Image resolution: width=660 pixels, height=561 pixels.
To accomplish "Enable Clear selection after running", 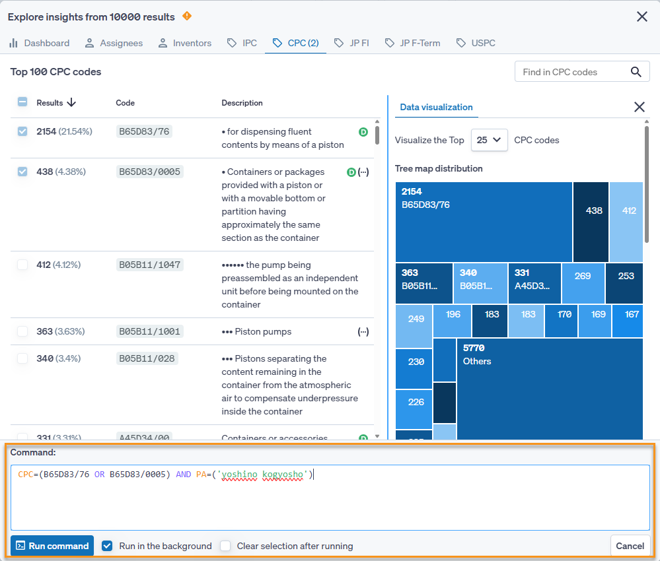I will [225, 546].
